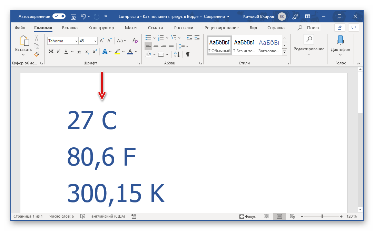The height and width of the screenshot is (231, 374).
Task: Open the Undo history dropdown arrow
Action: tap(89, 17)
